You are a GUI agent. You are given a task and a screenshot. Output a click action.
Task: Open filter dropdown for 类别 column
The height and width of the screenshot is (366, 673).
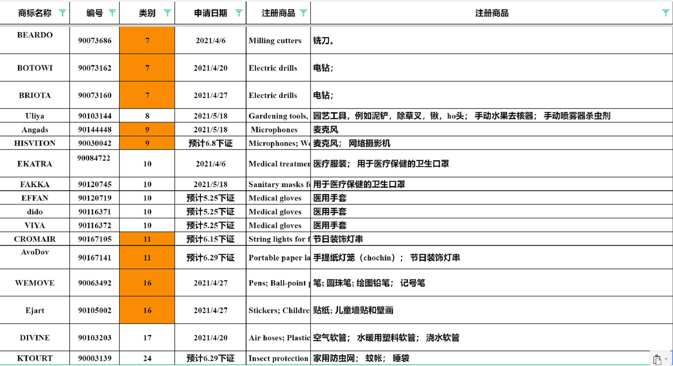coord(168,13)
